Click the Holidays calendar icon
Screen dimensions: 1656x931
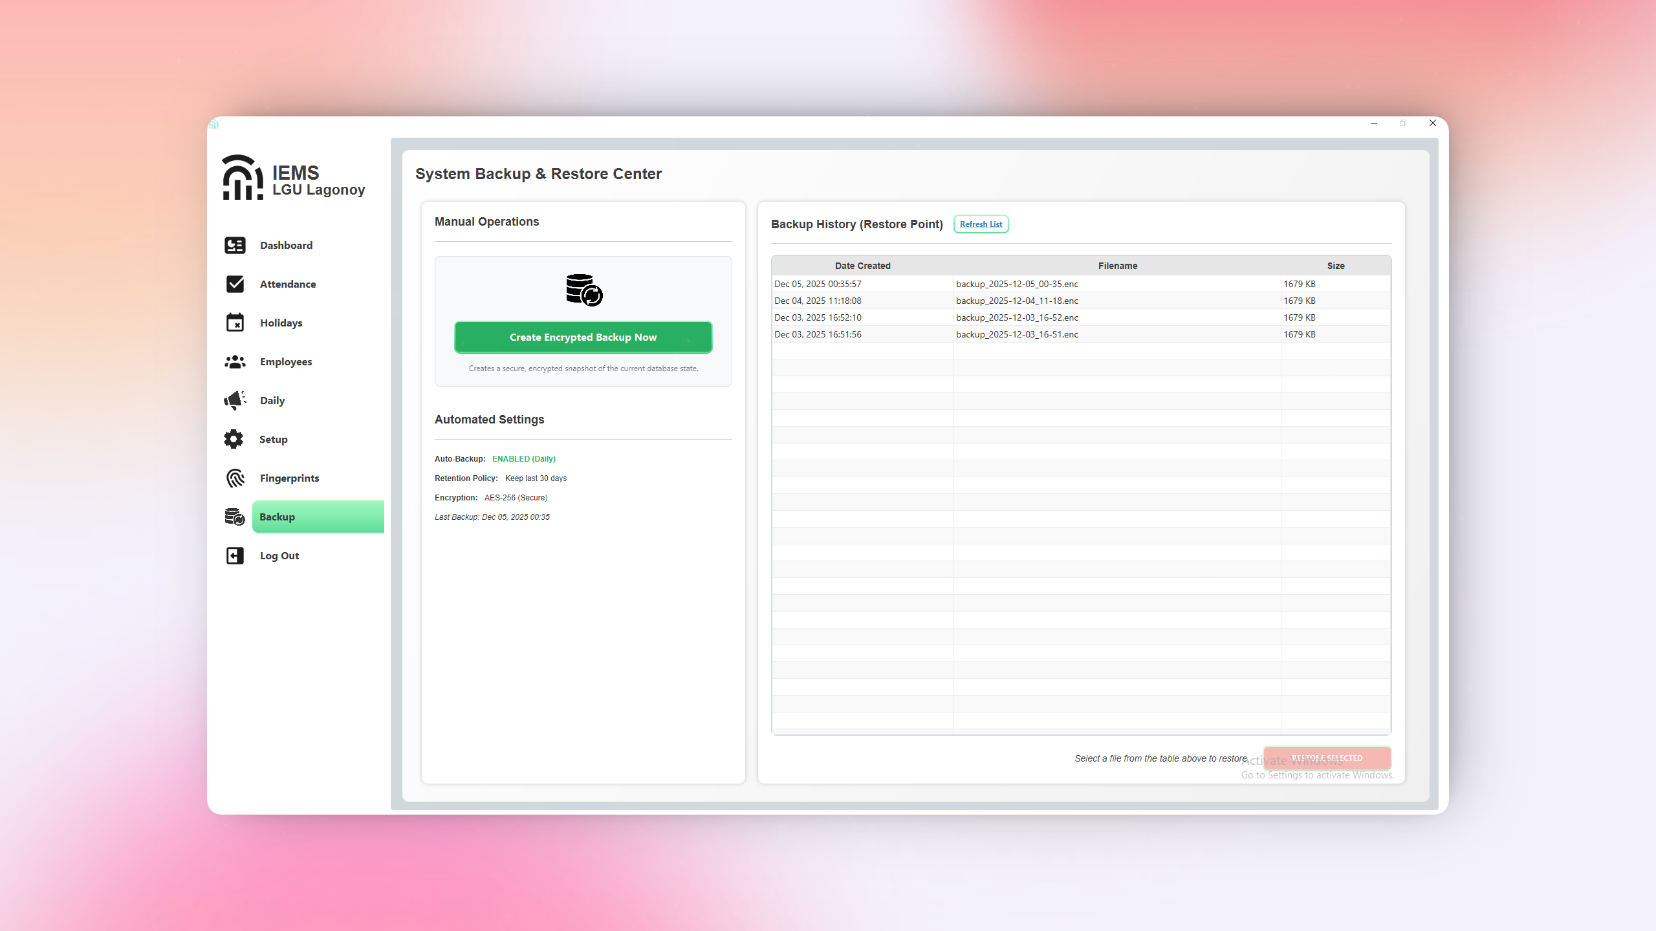tap(235, 322)
